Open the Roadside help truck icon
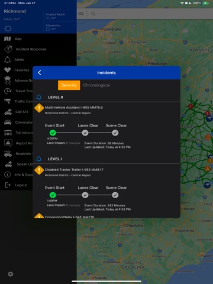 [x=8, y=153]
